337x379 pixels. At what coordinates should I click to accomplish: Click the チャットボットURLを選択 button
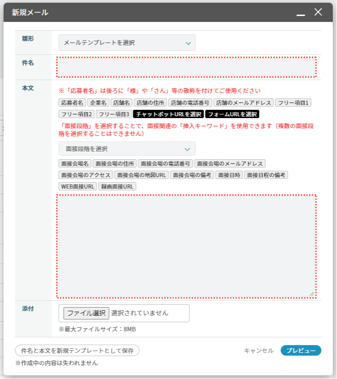click(x=168, y=114)
